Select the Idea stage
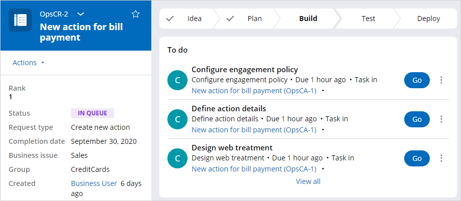 188,19
